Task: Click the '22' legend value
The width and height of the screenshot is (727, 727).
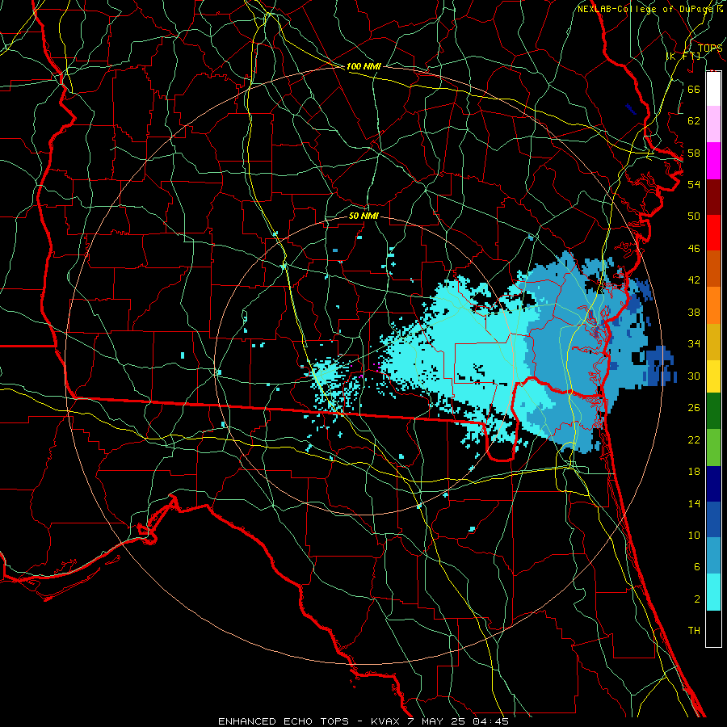Action: coord(694,440)
